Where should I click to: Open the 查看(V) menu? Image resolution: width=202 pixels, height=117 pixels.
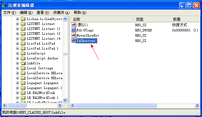[x=43, y=13]
